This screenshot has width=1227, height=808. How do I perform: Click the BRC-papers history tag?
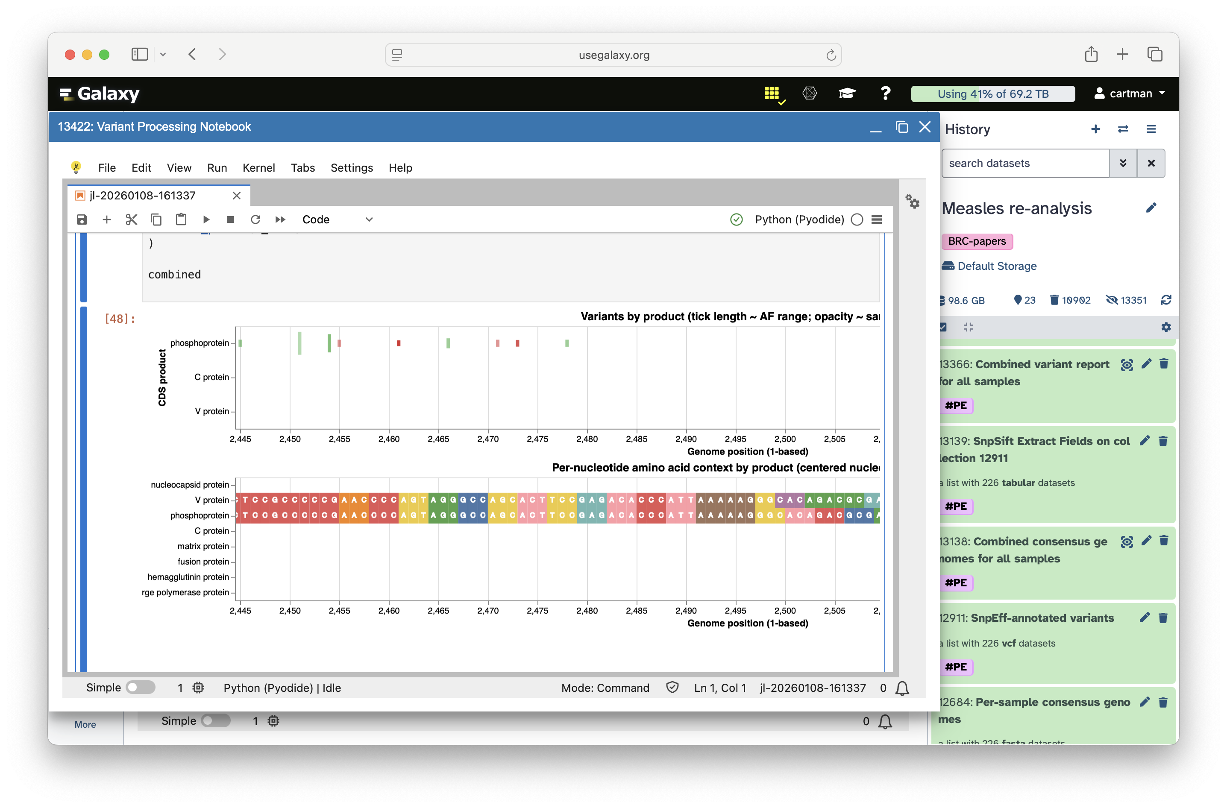(x=977, y=241)
